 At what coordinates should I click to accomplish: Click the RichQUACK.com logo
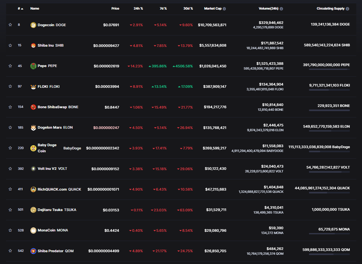(33, 189)
